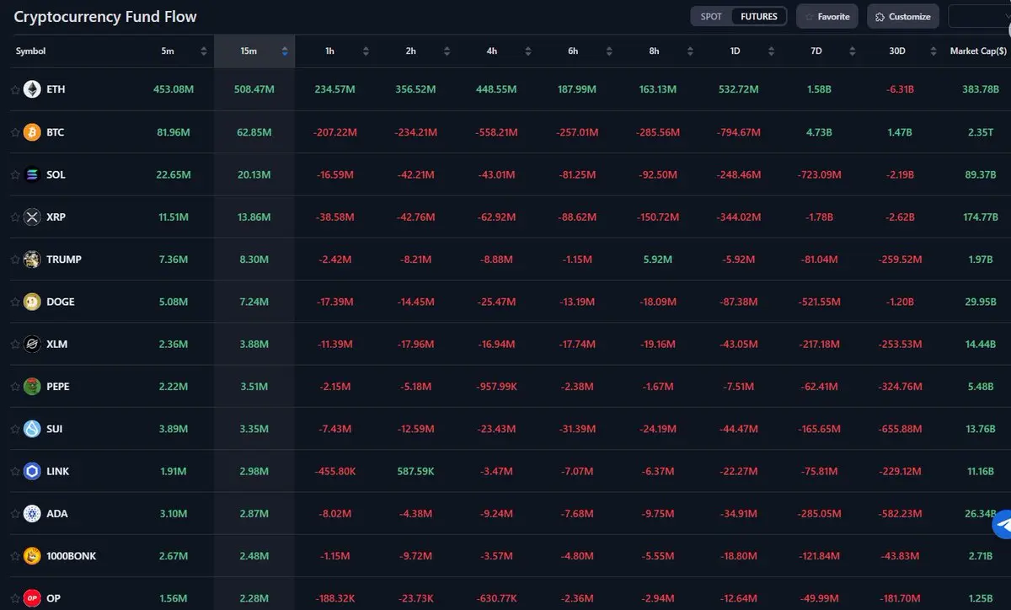This screenshot has width=1011, height=610.
Task: Click the SOL coin logo
Action: (x=32, y=174)
